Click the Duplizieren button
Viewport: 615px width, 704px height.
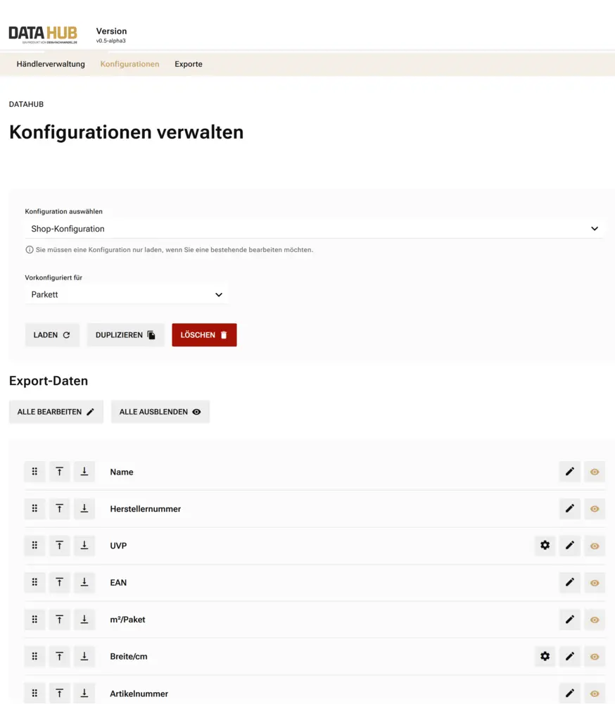(x=125, y=335)
